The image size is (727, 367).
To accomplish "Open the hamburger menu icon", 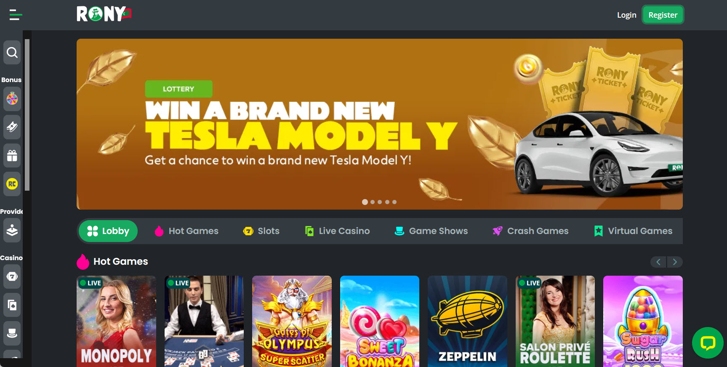I will (x=16, y=15).
